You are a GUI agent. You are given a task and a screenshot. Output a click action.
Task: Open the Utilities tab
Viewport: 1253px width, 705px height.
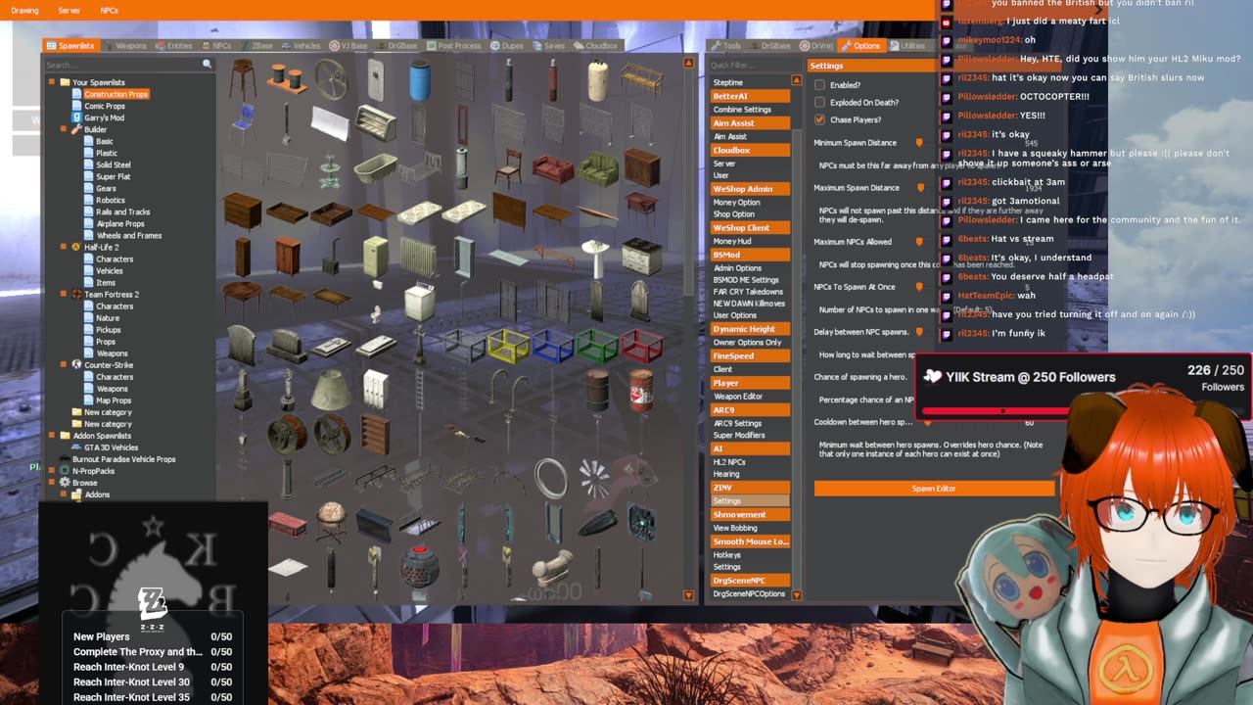click(x=907, y=45)
